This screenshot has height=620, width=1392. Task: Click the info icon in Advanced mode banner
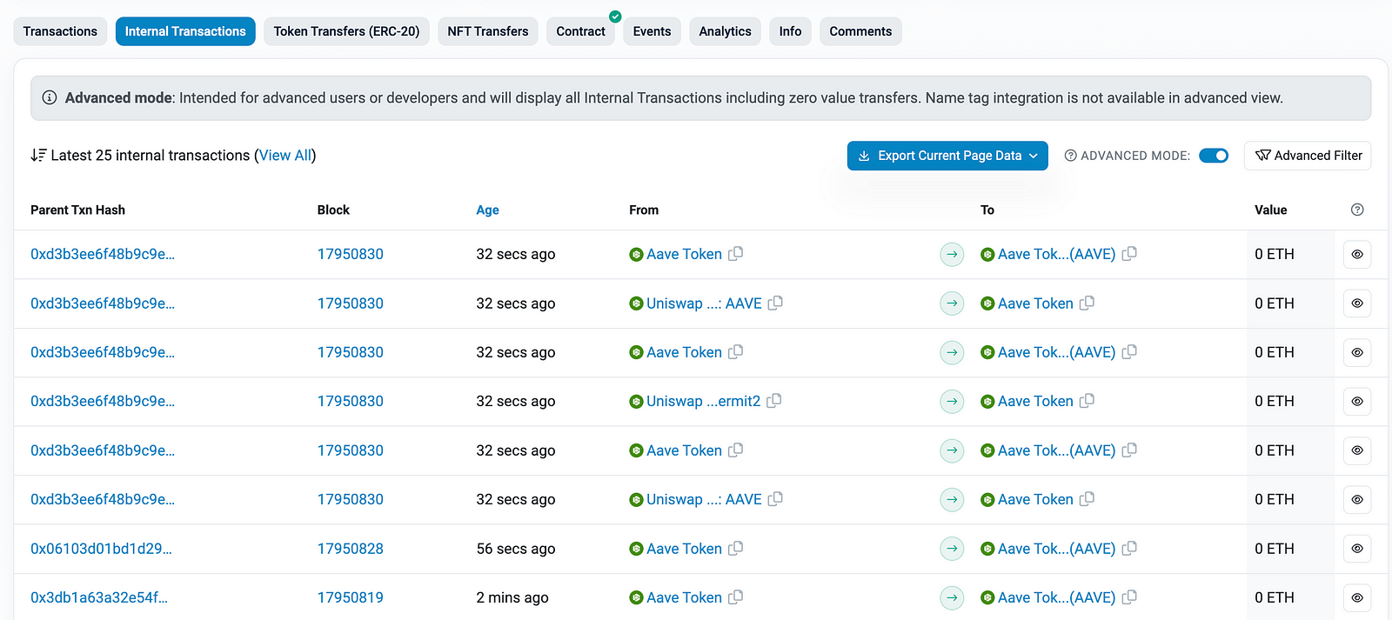click(50, 97)
